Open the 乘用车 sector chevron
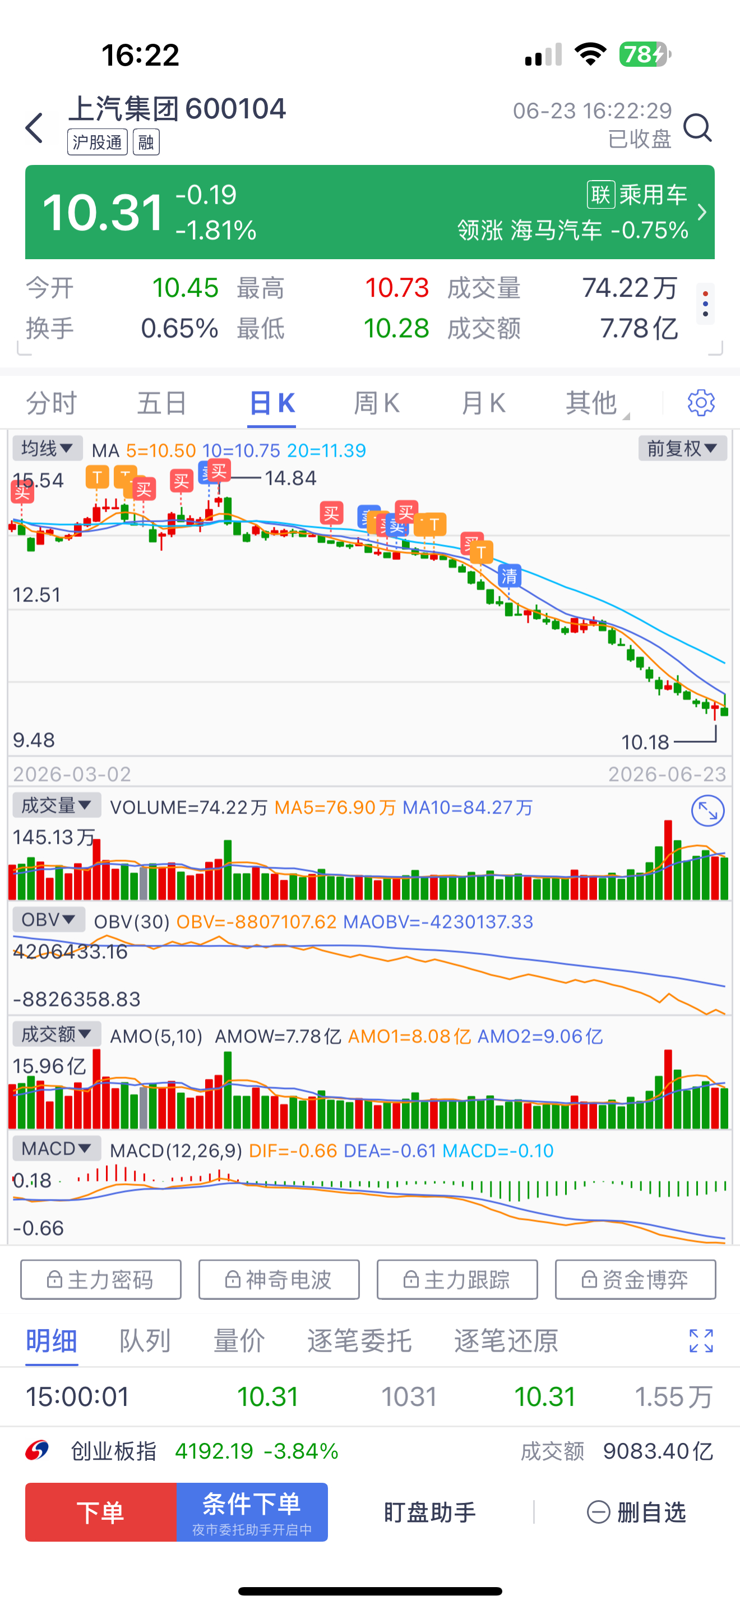The width and height of the screenshot is (740, 1609). click(x=702, y=213)
